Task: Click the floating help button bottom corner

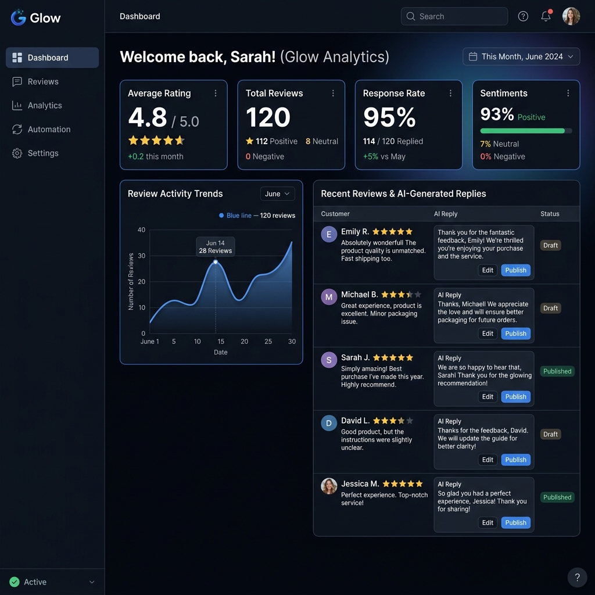Action: point(577,577)
